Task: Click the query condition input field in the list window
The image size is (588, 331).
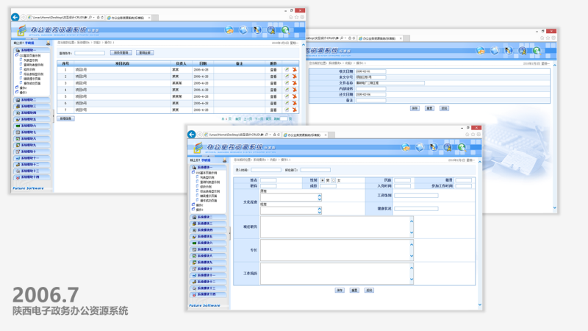Action: [x=90, y=53]
